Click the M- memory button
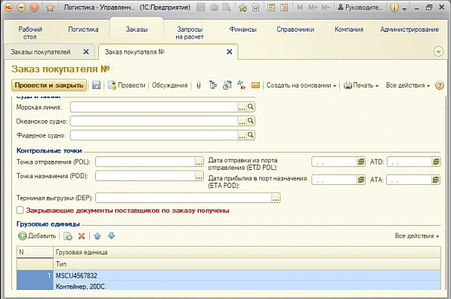The height and width of the screenshot is (299, 451). pyautogui.click(x=326, y=8)
